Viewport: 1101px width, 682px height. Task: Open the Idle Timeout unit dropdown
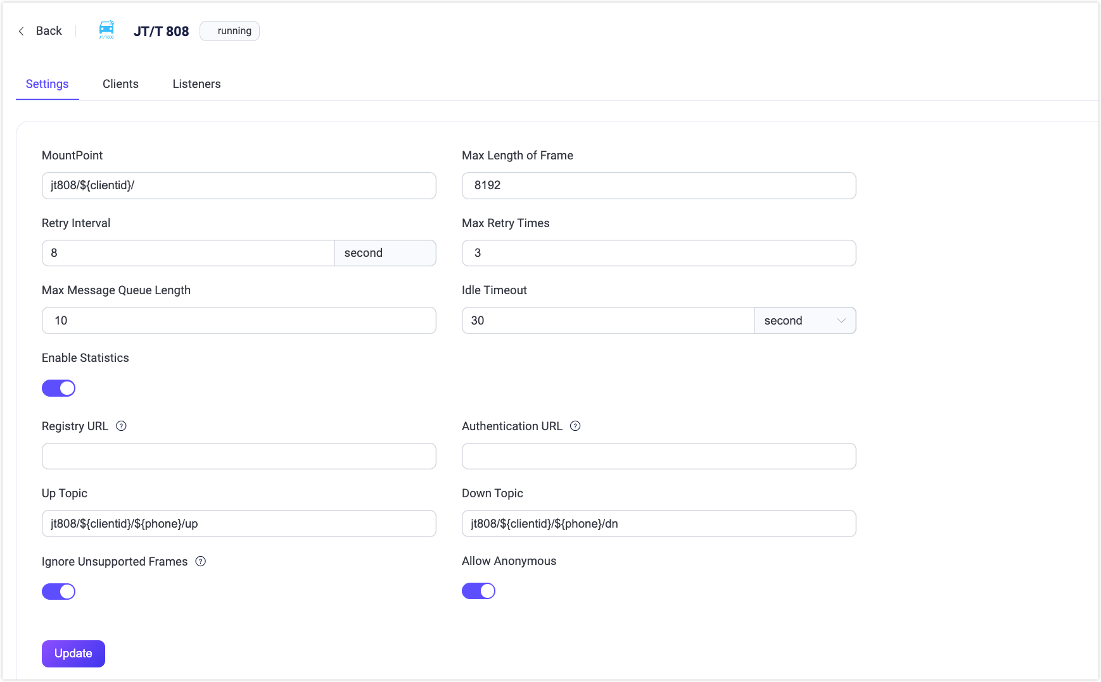pyautogui.click(x=805, y=321)
